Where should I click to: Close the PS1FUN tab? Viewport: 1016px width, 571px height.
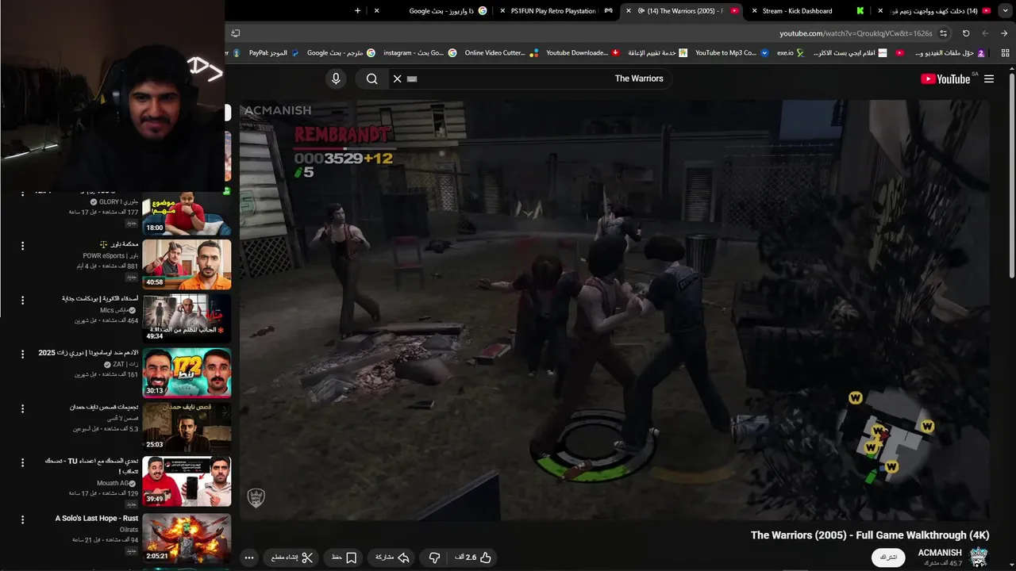(503, 11)
